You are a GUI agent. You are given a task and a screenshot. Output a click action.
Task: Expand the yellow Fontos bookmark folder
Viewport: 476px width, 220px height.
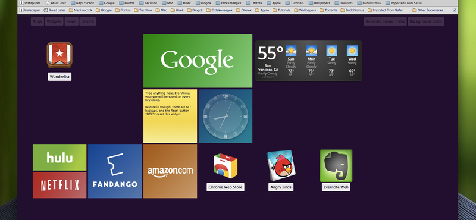(123, 10)
